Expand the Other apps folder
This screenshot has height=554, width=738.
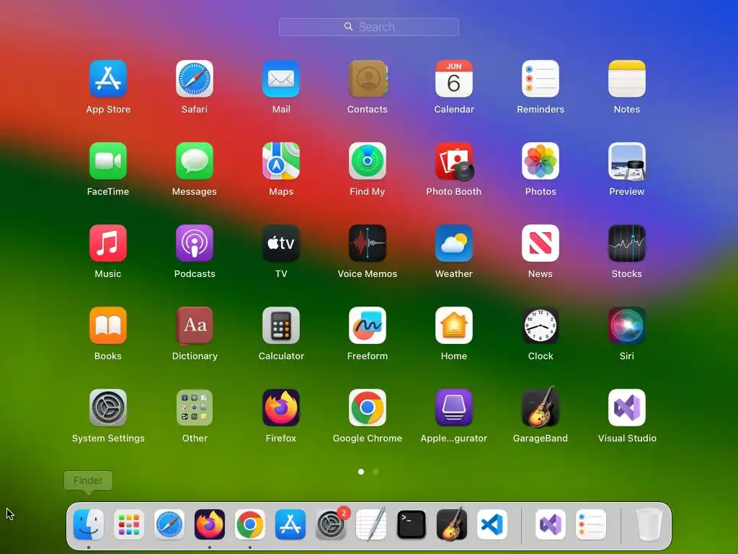coord(195,408)
